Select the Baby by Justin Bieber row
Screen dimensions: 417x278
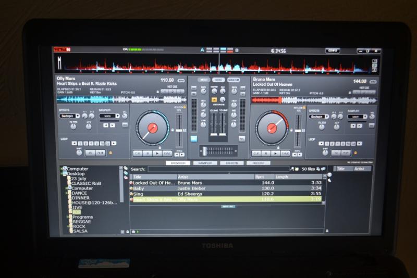[226, 188]
